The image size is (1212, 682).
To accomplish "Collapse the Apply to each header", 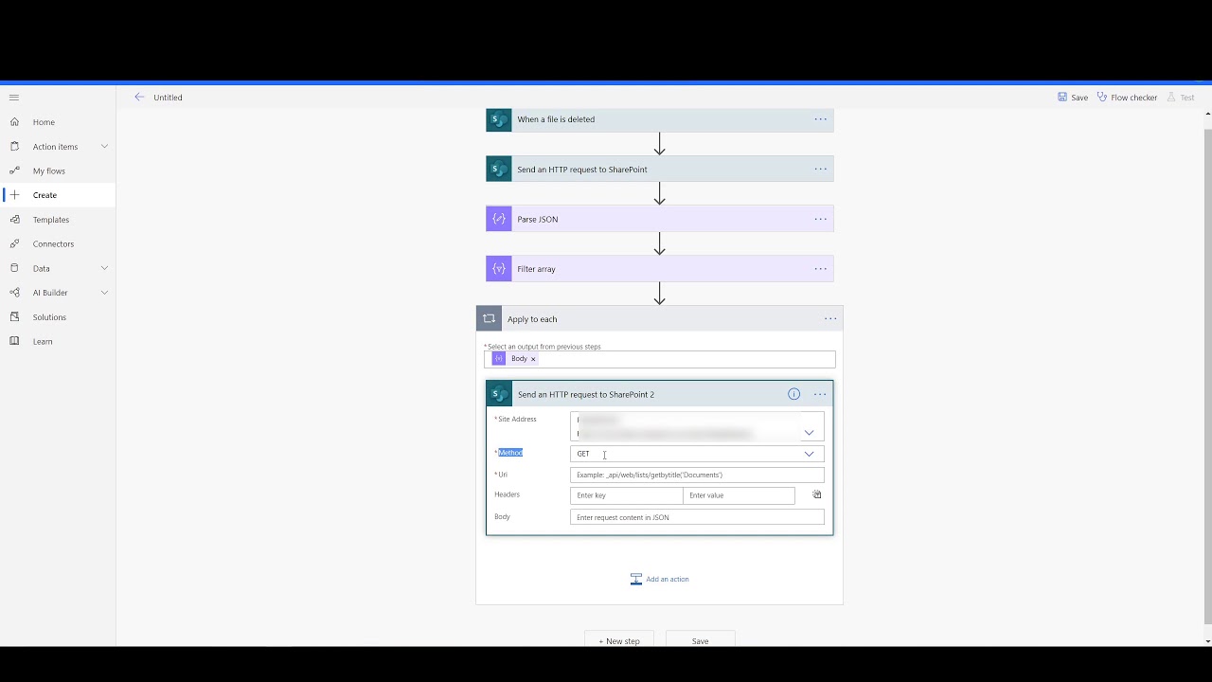I will [x=659, y=319].
